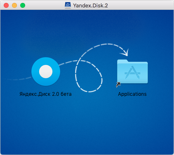Select the Яндекс.Диск 2.0 бета label text
The width and height of the screenshot is (174, 155).
coord(45,94)
